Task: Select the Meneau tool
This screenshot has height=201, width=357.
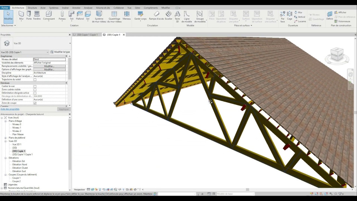Action: pyautogui.click(x=127, y=15)
